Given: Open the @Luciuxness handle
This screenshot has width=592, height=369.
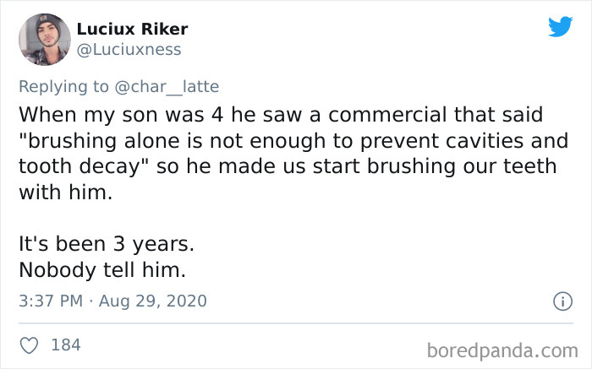Looking at the screenshot, I should (129, 50).
